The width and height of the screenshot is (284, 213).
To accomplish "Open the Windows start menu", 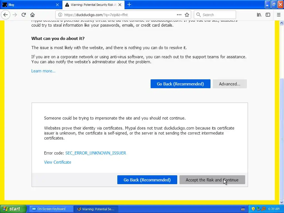I will coord(13,209).
